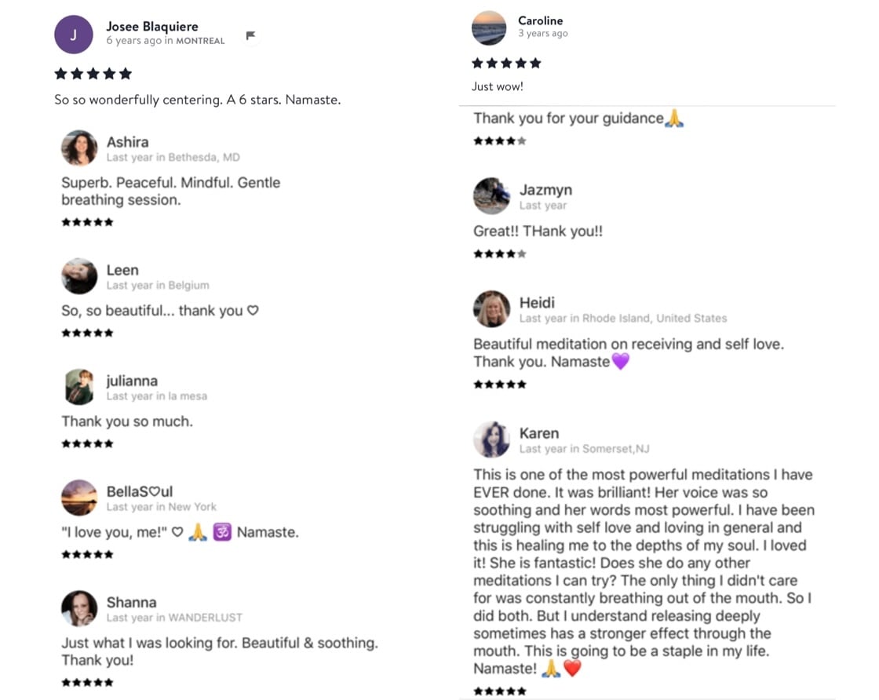
Task: Click the MONTREAL location label
Action: coord(200,41)
